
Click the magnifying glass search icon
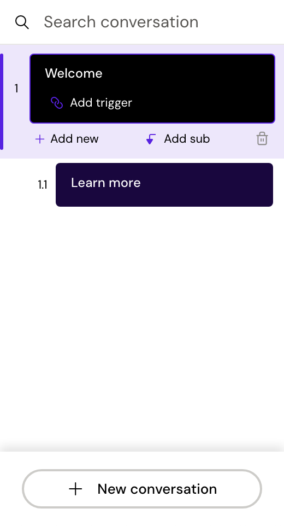[x=22, y=22]
